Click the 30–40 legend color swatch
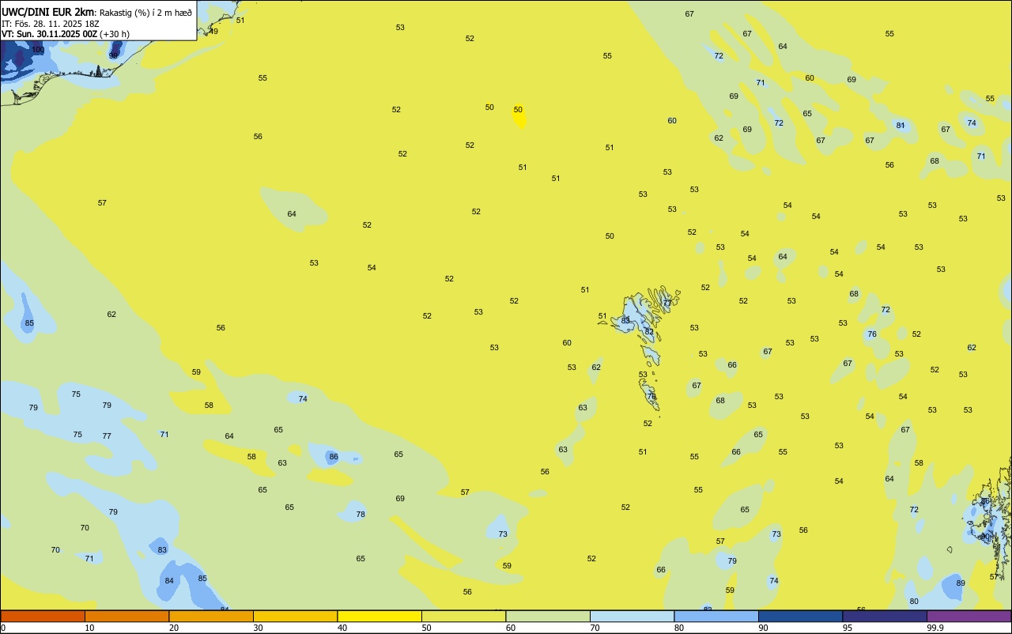The height and width of the screenshot is (634, 1012). [295, 616]
